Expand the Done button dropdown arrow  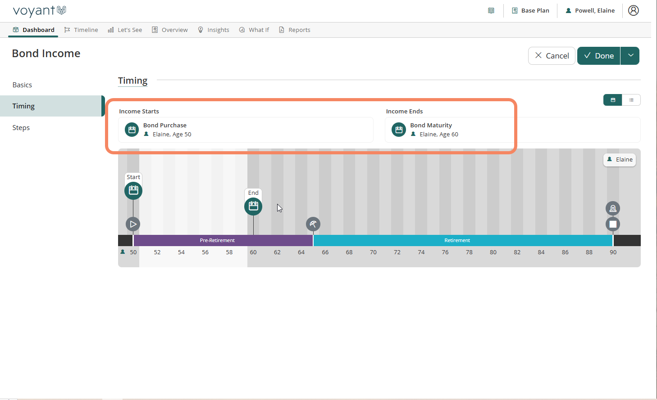(x=630, y=56)
